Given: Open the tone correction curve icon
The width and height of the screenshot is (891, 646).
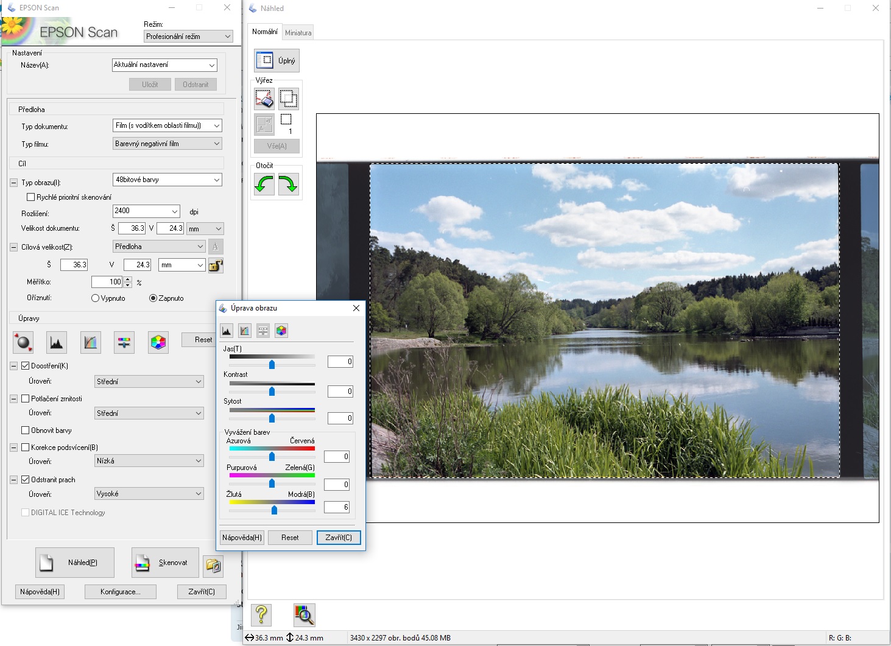Looking at the screenshot, I should (90, 342).
